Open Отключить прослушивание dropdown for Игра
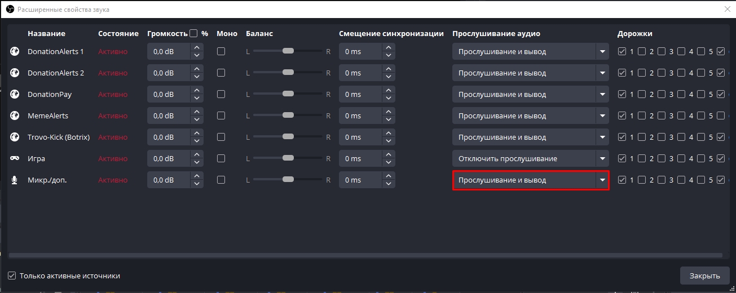Viewport: 736px width, 293px height. (530, 158)
